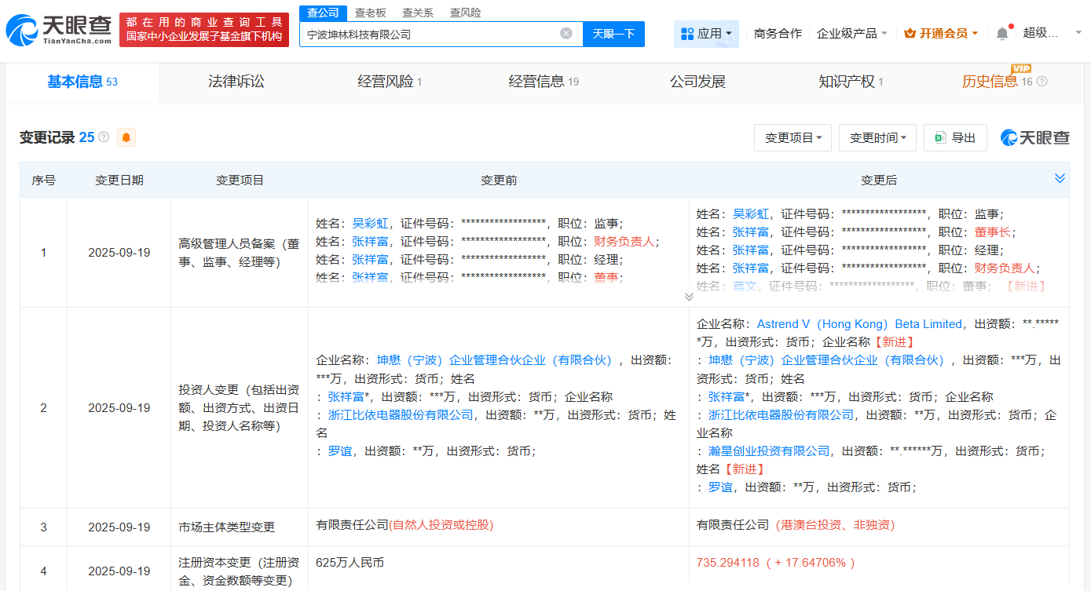Clear the search box using the × icon

566,34
